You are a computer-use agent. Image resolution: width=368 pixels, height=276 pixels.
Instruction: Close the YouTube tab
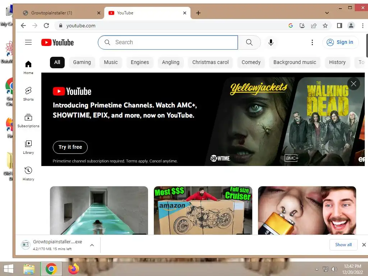point(185,13)
